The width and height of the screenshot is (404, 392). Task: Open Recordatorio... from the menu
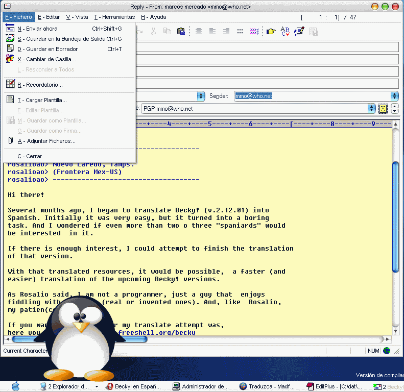point(69,85)
